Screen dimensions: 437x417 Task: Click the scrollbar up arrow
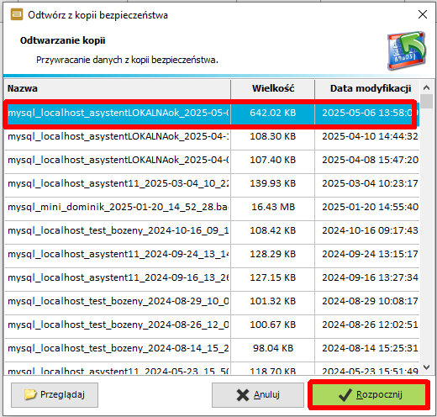[426, 87]
